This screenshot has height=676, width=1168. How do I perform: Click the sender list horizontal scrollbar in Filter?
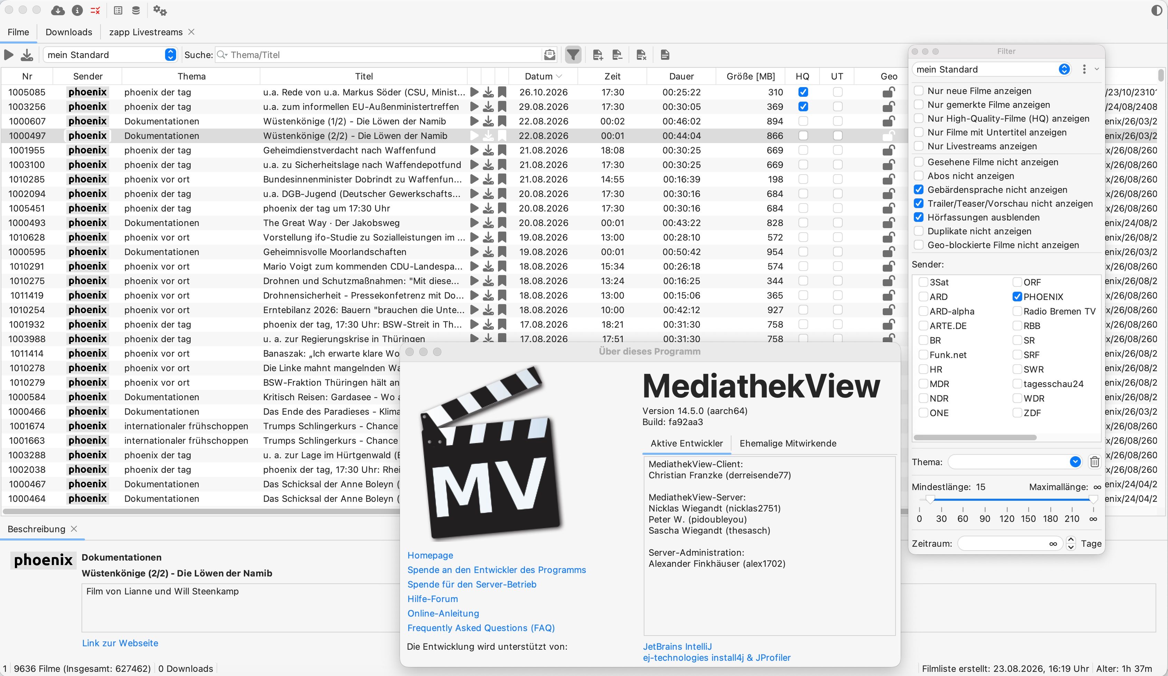click(975, 437)
